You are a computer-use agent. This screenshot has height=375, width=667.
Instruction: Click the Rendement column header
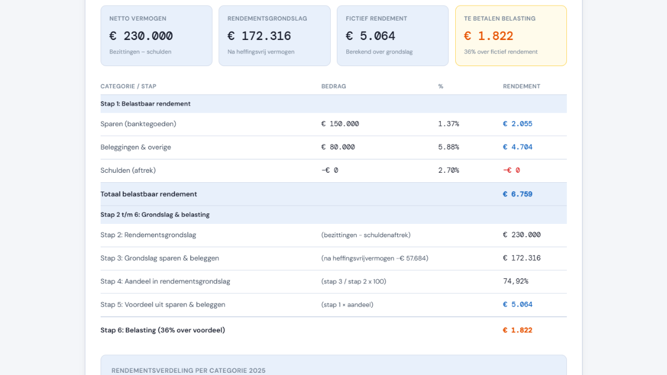click(x=521, y=86)
